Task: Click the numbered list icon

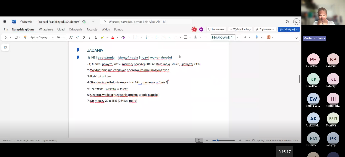Action: [x=147, y=37]
